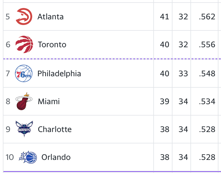The image size is (221, 173).
Task: Click the Atlanta Hawks logo
Action: (x=24, y=17)
